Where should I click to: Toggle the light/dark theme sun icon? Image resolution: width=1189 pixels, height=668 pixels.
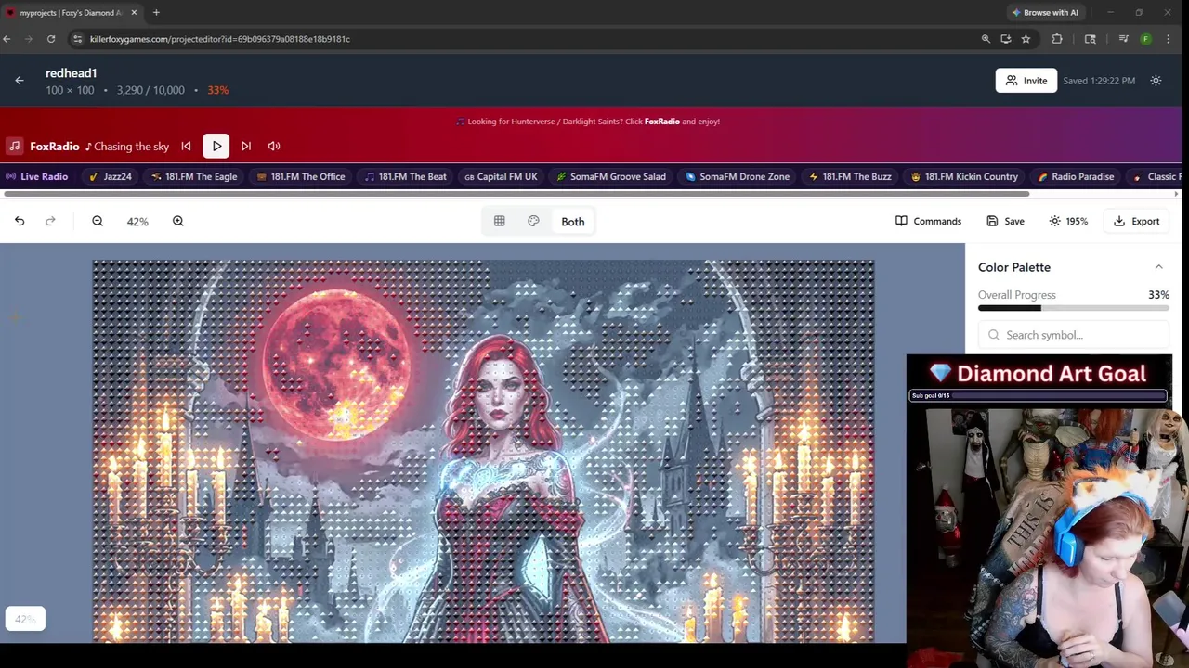tap(1156, 81)
